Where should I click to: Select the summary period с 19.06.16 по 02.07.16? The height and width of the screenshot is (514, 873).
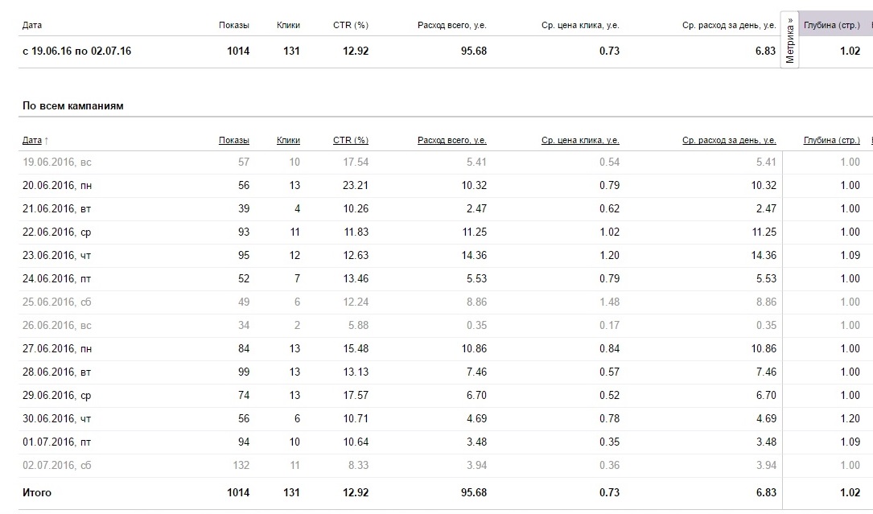point(76,51)
